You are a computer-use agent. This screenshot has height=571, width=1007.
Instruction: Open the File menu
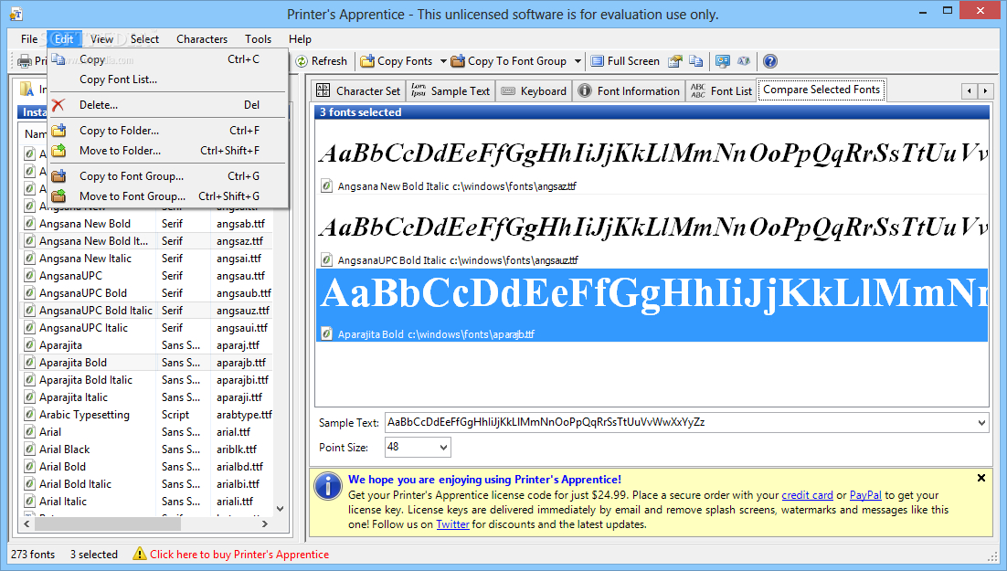click(29, 39)
